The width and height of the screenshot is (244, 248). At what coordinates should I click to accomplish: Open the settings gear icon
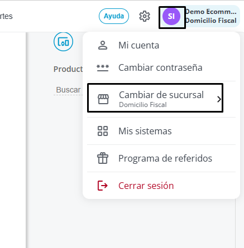[x=145, y=16]
